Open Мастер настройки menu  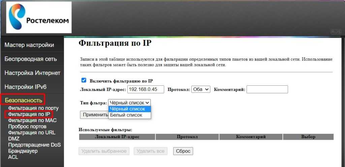29,45
